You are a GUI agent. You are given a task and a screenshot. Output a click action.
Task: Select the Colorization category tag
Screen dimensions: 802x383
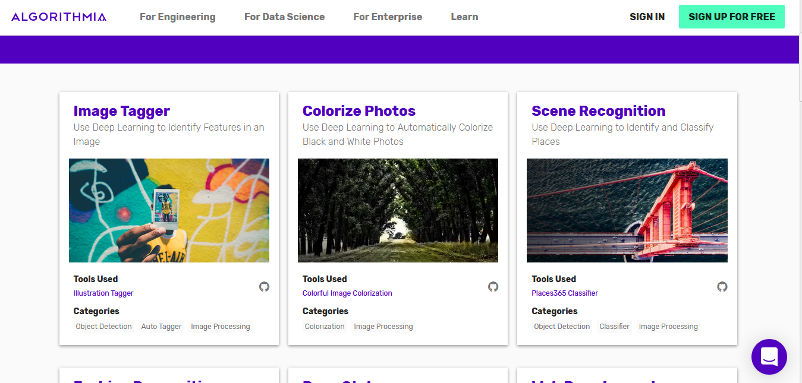[x=325, y=327]
